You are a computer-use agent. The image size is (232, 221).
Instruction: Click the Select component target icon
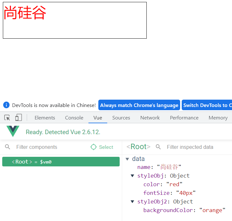pyautogui.click(x=94, y=147)
